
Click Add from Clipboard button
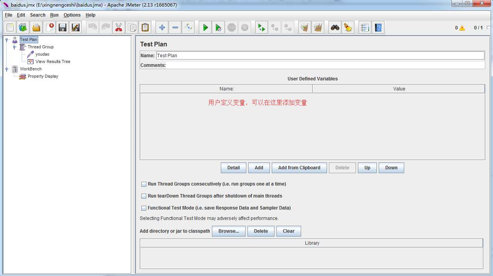pyautogui.click(x=299, y=168)
